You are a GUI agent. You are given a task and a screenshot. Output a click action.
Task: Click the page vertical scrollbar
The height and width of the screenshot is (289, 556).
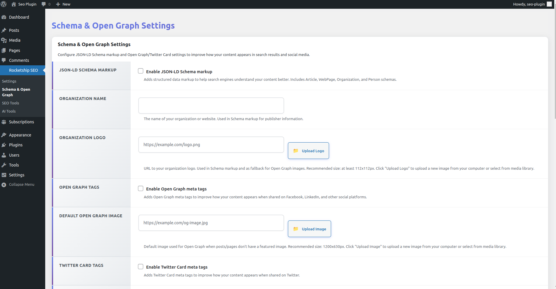pos(555,64)
